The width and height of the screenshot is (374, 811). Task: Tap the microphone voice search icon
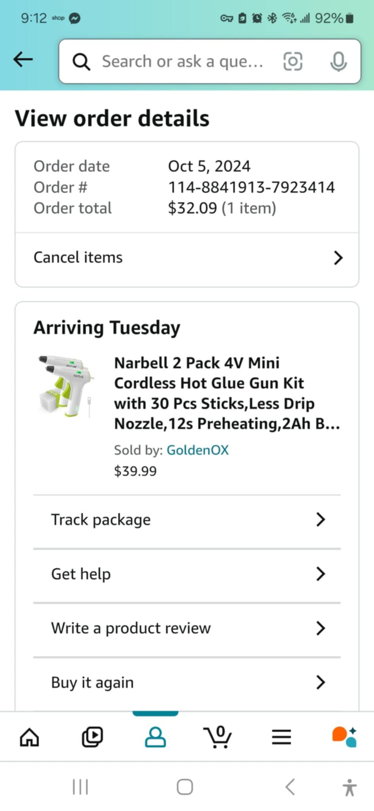pyautogui.click(x=338, y=61)
